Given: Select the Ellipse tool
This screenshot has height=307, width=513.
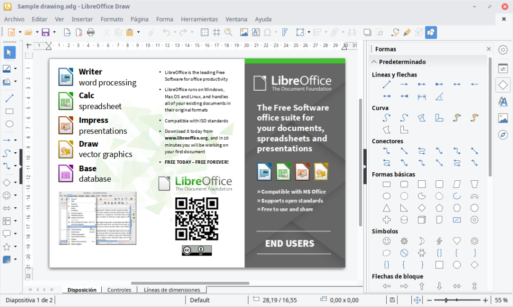Looking at the screenshot, I should coord(9,124).
